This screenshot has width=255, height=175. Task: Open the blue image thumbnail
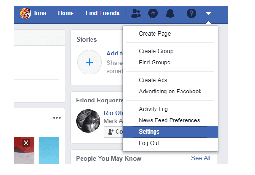coord(49,150)
